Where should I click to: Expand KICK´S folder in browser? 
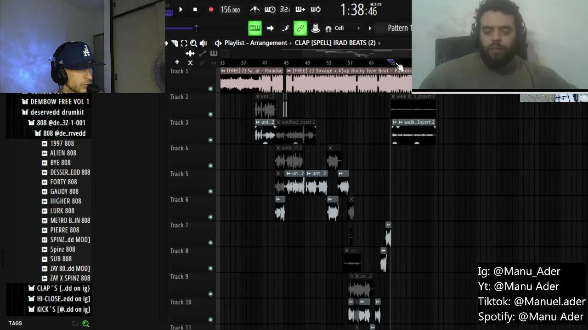59,309
